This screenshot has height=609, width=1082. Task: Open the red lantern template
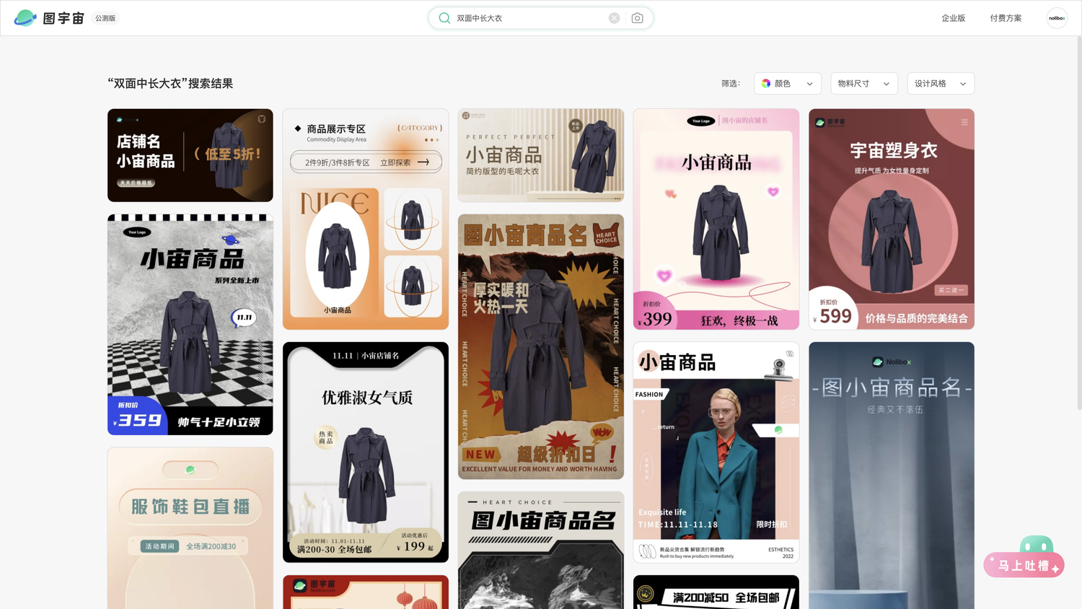click(x=366, y=592)
